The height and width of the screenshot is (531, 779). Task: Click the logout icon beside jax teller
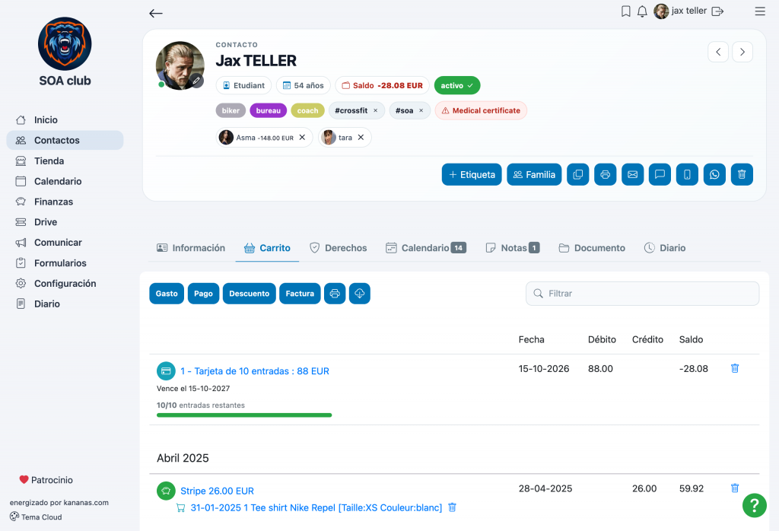coord(717,11)
